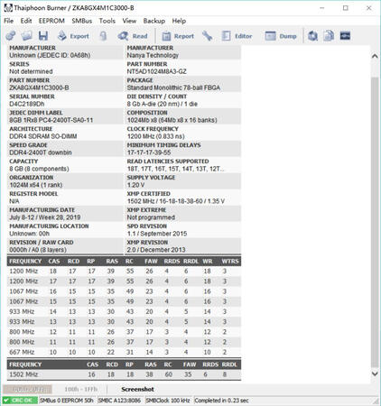Switch to the Screenshot tab

137,389
